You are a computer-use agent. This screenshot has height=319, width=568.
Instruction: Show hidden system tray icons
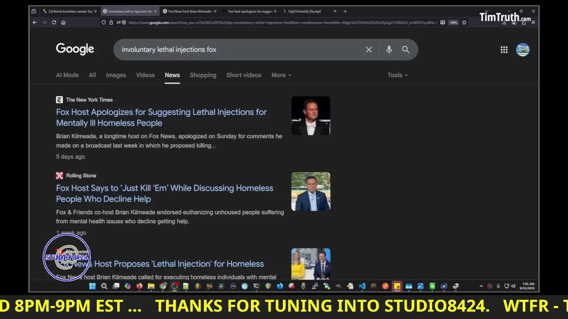pyautogui.click(x=481, y=286)
